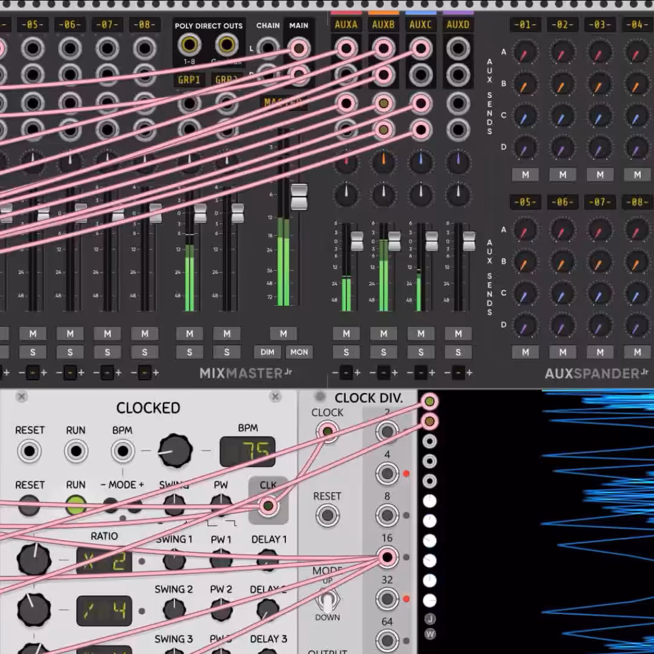The width and height of the screenshot is (654, 654).
Task: Click Clocked's RESET input jack
Action: [29, 451]
